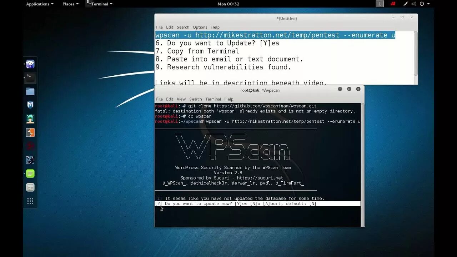The width and height of the screenshot is (457, 257).
Task: Launch Burp Suite from the dock
Action: [30, 132]
